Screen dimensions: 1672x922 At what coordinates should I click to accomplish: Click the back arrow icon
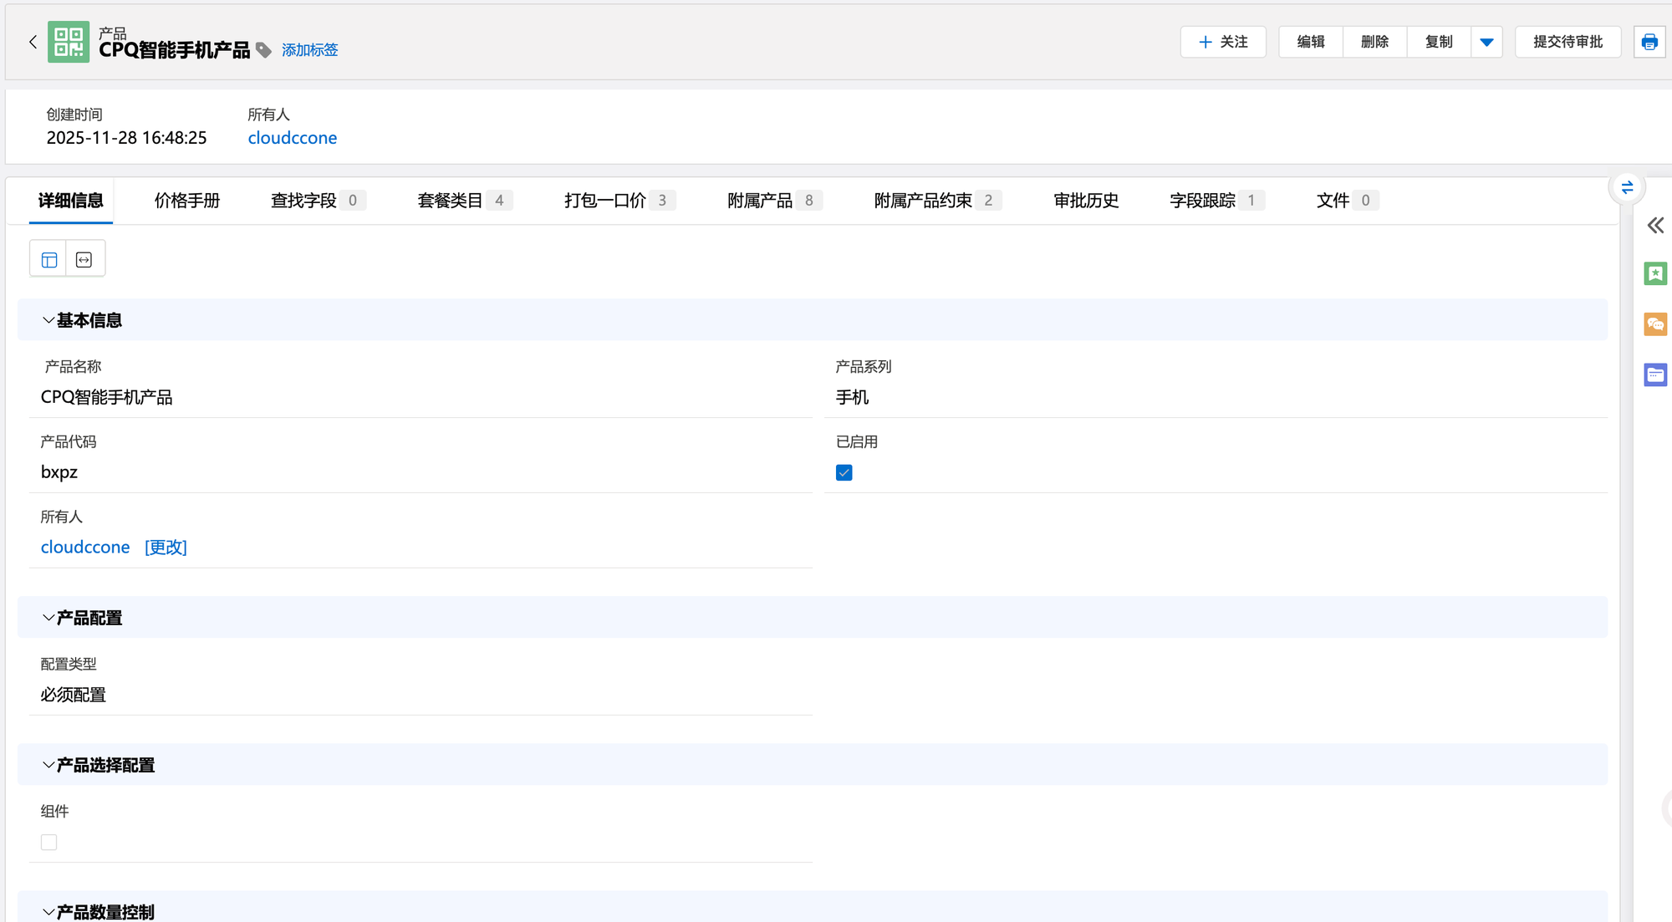click(x=33, y=42)
